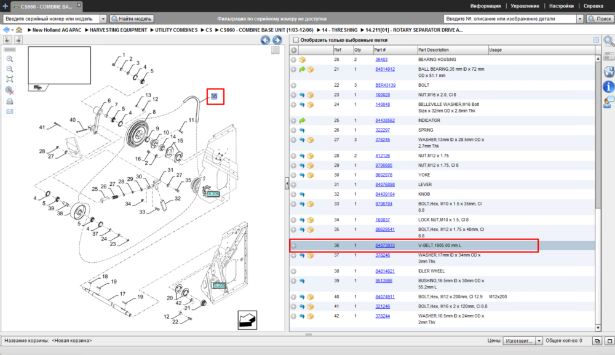Enable 'Отобразить только выбранные метки' checkbox

tap(296, 40)
